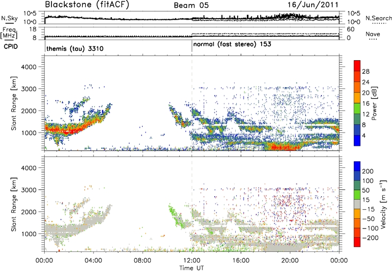Click the "200" tick on Velocity colorbar
The height and width of the screenshot is (271, 392).
368,171
